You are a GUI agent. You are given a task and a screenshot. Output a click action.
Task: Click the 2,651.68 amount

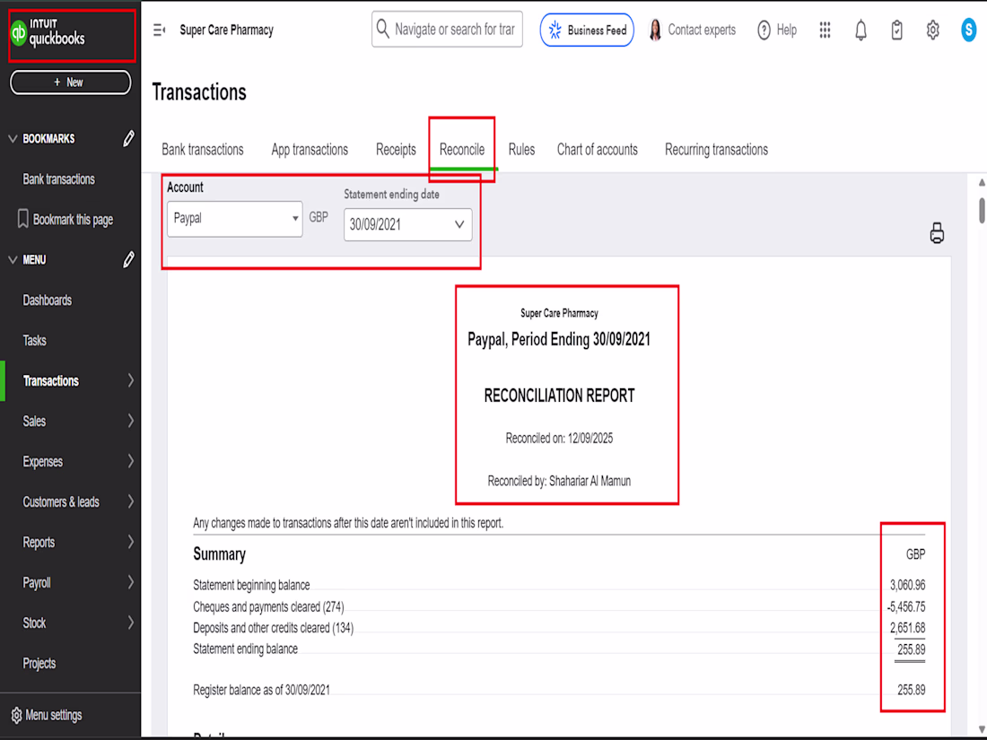(907, 627)
